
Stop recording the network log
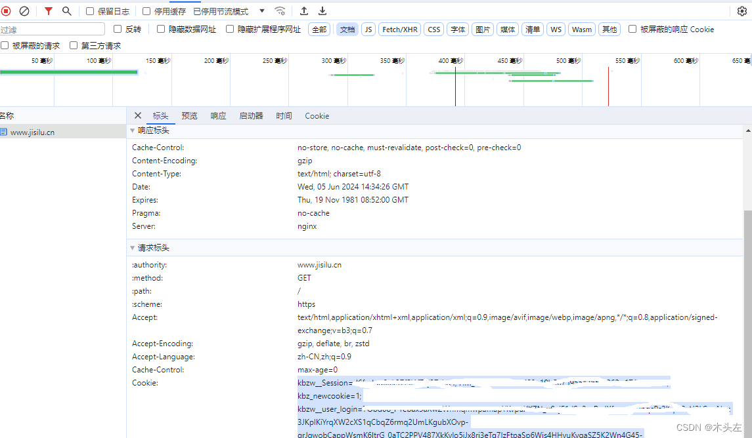pyautogui.click(x=7, y=10)
